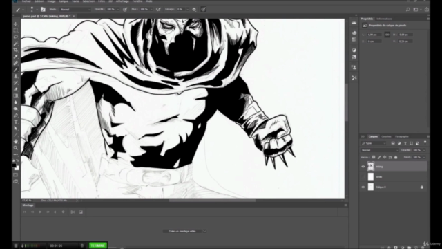This screenshot has width=442, height=249.
Task: Select the Rectangular Marquee tool
Action: pyautogui.click(x=16, y=30)
